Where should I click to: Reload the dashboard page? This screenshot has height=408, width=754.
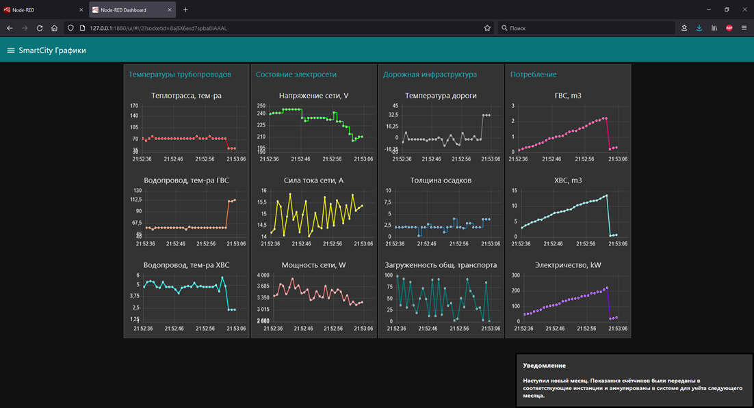click(x=40, y=28)
